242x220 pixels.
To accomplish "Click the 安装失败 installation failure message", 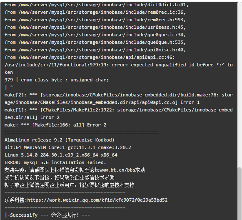I will pos(75,170).
